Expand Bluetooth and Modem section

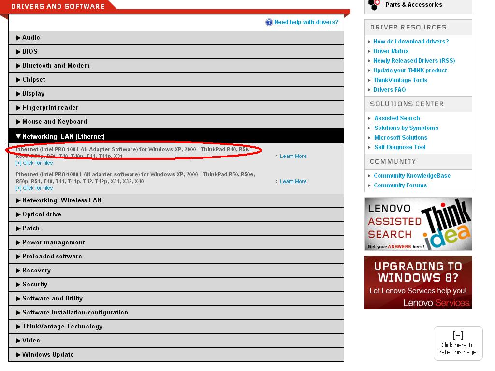(176, 66)
